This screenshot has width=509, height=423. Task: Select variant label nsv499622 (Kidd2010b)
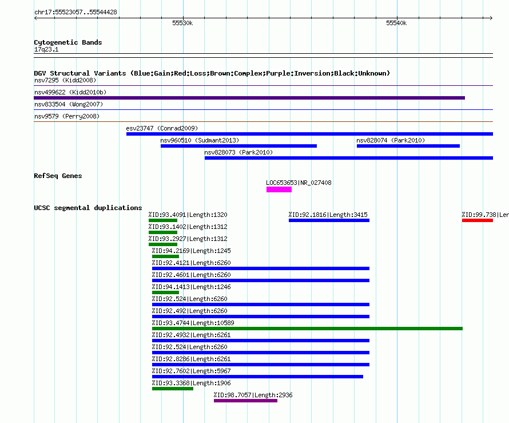pos(70,92)
